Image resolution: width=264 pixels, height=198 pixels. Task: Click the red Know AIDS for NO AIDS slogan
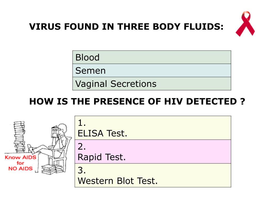pyautogui.click(x=20, y=163)
